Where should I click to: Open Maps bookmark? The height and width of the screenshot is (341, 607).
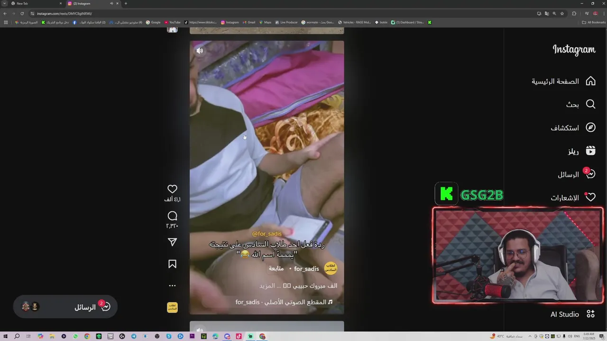point(265,22)
